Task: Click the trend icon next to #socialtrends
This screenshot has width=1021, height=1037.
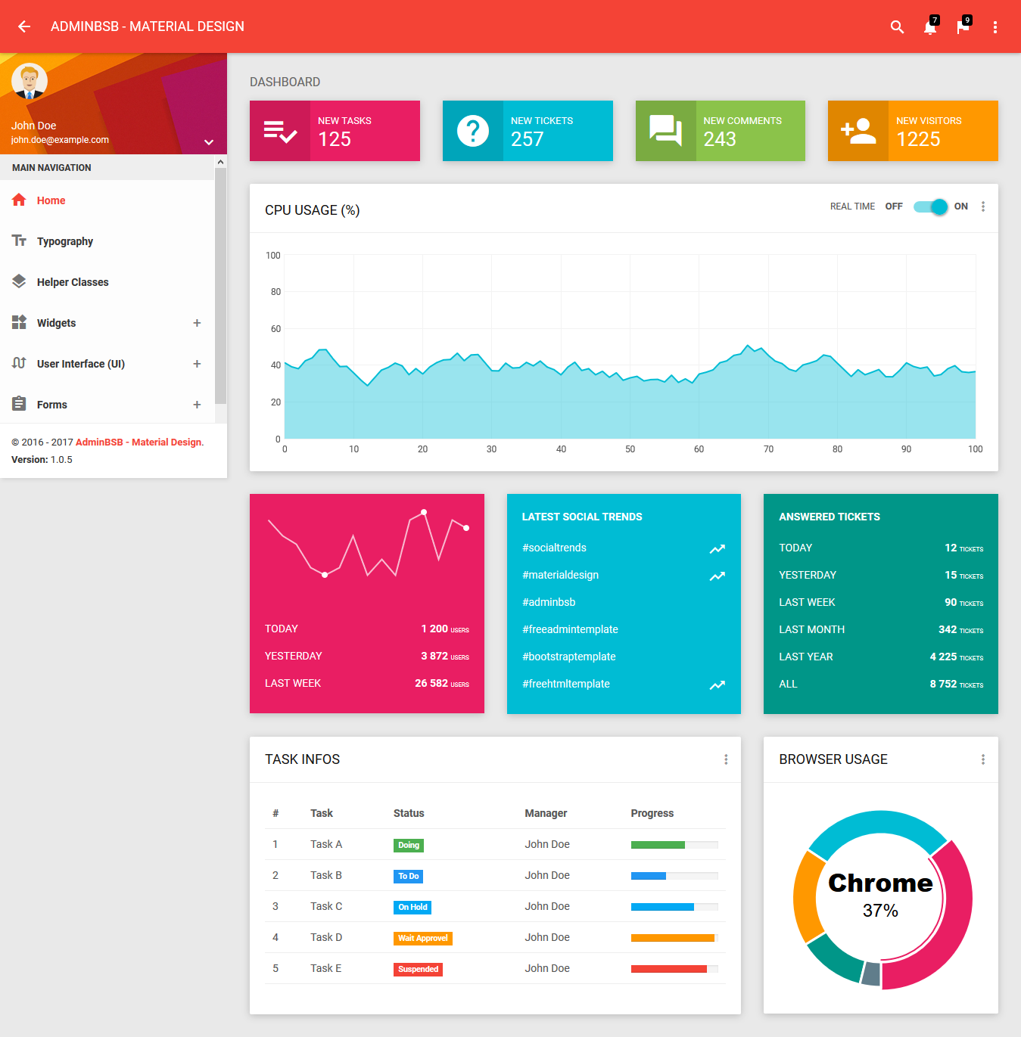Action: (717, 548)
